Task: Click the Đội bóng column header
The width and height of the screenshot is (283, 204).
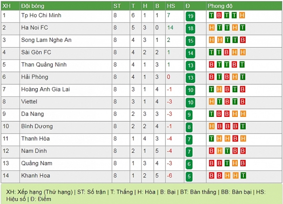Action: click(31, 6)
